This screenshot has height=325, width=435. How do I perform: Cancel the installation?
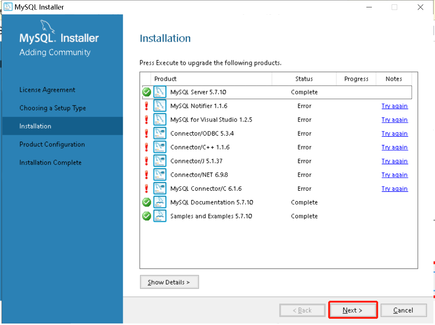[403, 310]
